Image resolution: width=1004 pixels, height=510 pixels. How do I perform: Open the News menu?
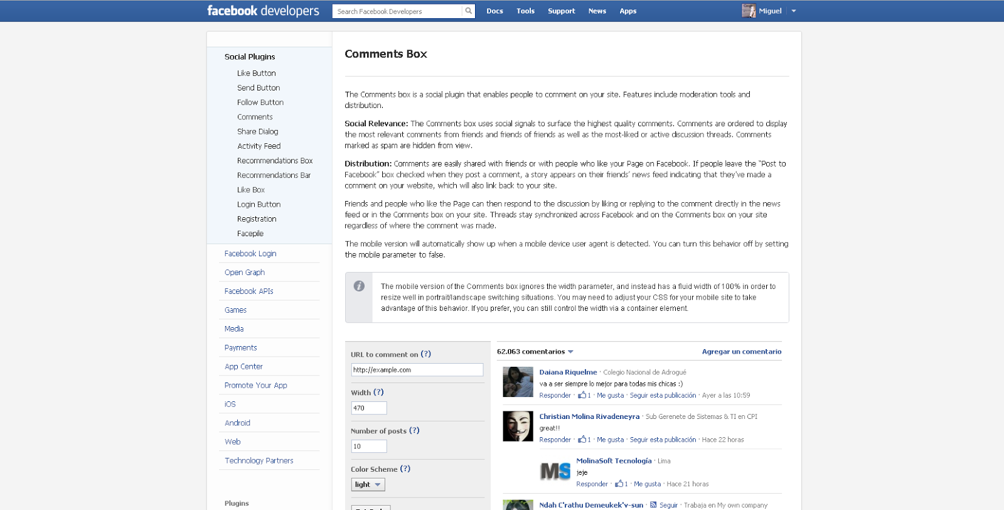pyautogui.click(x=597, y=11)
